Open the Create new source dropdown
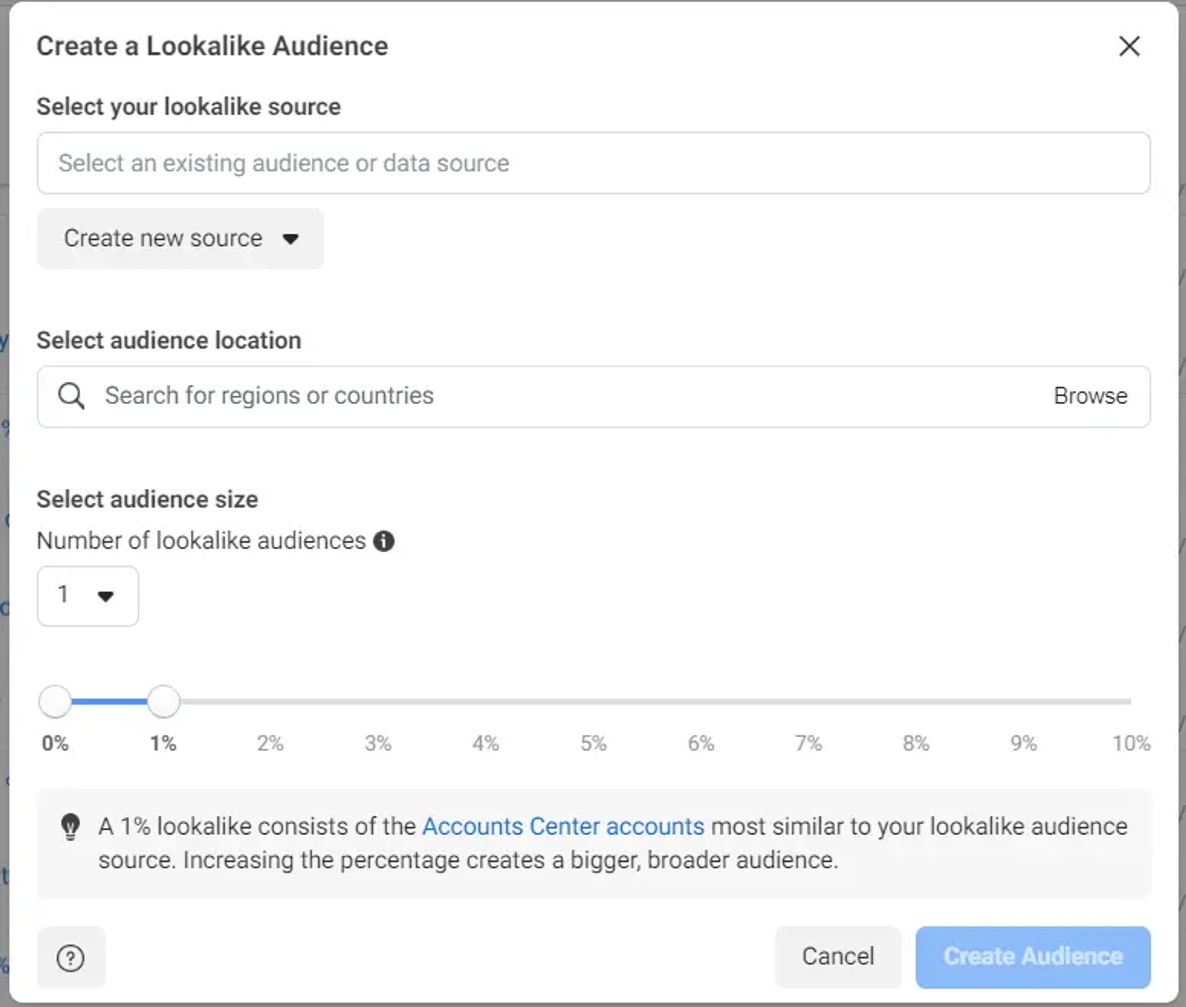The height and width of the screenshot is (1007, 1186). pyautogui.click(x=180, y=238)
